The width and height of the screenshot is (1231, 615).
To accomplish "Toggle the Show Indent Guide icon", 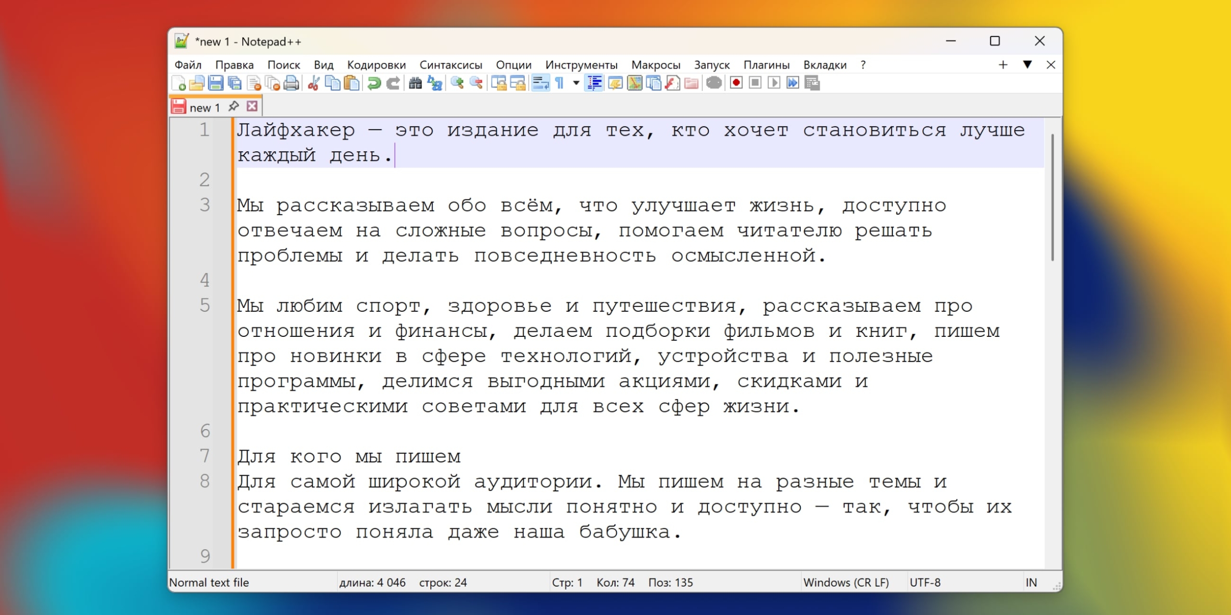I will 594,83.
